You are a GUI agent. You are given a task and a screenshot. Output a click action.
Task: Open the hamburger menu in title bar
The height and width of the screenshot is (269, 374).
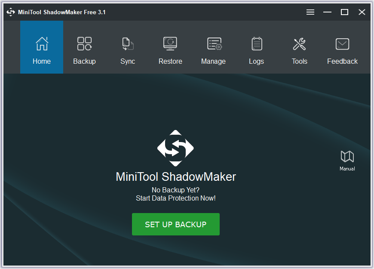(x=310, y=12)
